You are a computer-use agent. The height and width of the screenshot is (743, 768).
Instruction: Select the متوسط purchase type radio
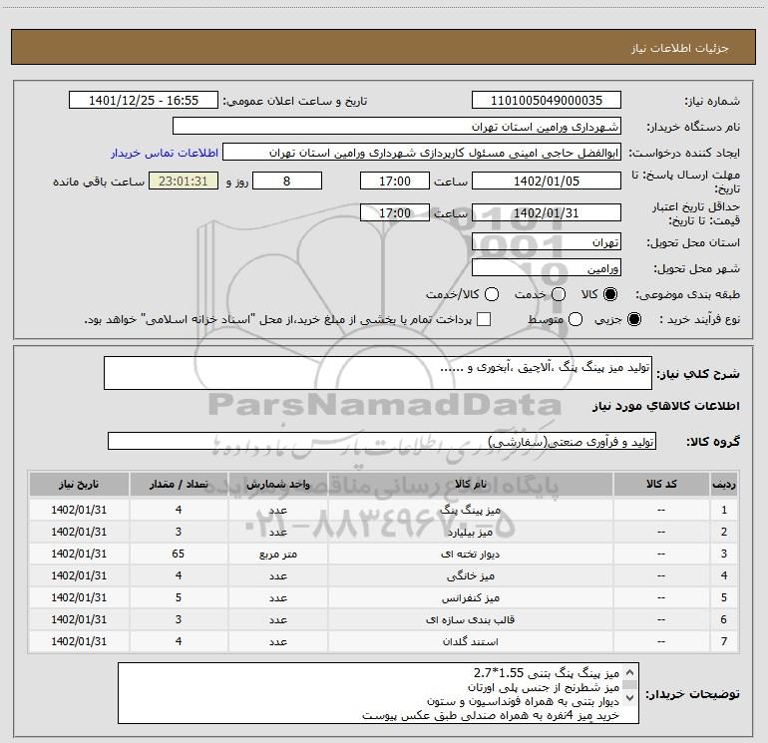576,319
